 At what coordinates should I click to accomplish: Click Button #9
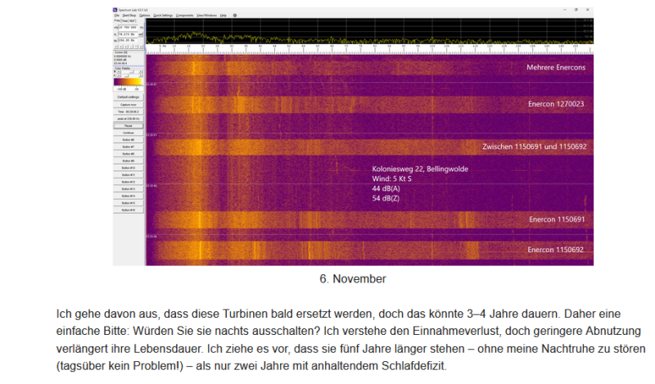point(129,160)
